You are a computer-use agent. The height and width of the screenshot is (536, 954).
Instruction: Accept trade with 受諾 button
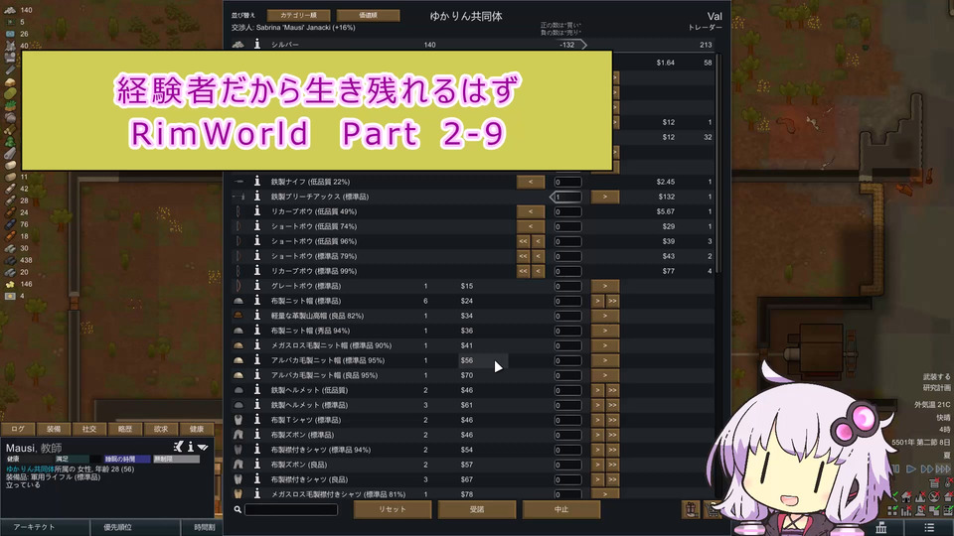pyautogui.click(x=477, y=509)
